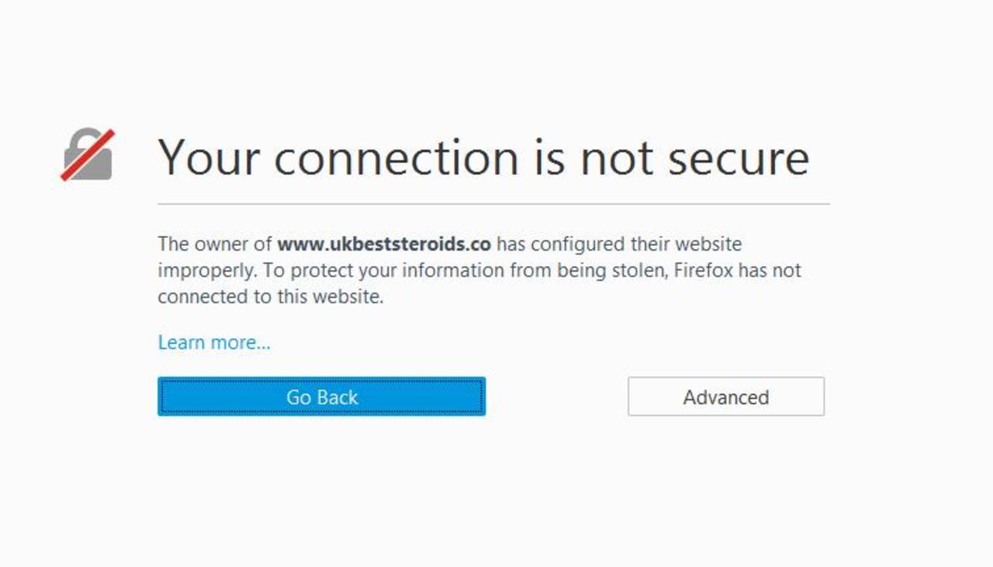This screenshot has height=567, width=993.
Task: Click "connected to this website." text line
Action: (x=271, y=297)
